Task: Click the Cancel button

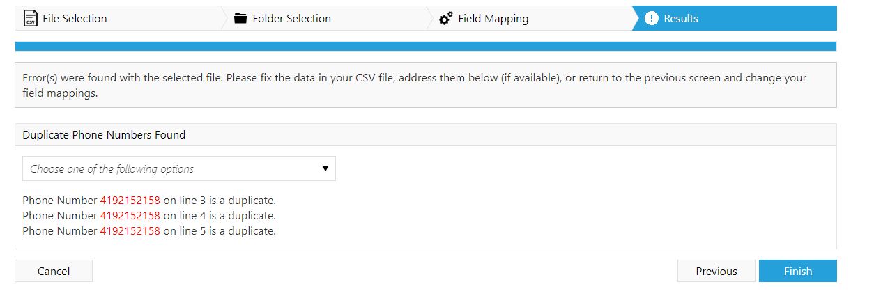Action: (x=54, y=271)
